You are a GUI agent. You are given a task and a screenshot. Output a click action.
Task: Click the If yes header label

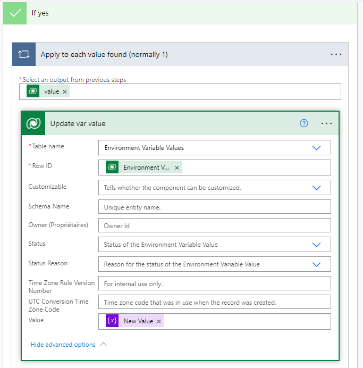(x=40, y=13)
